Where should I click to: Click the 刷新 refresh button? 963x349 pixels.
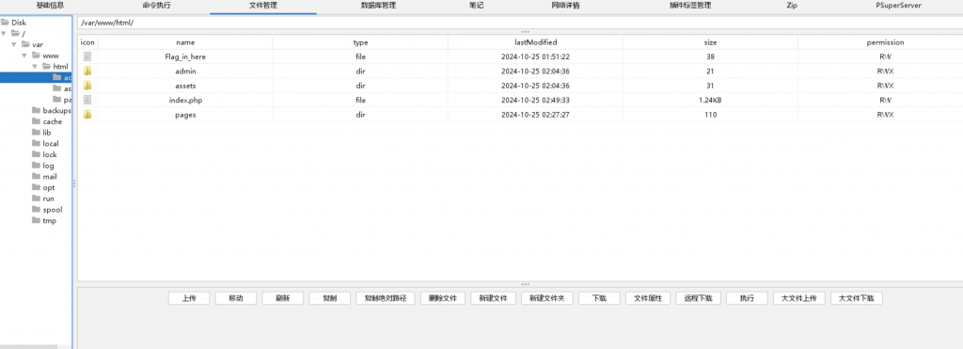click(282, 298)
